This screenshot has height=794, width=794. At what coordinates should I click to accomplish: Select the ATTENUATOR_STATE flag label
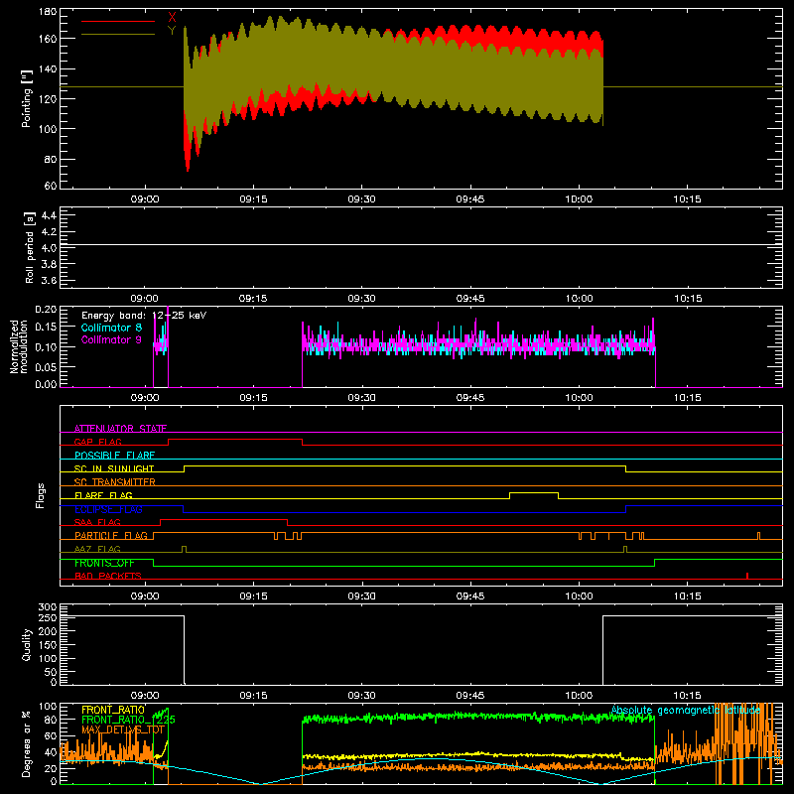[x=120, y=429]
